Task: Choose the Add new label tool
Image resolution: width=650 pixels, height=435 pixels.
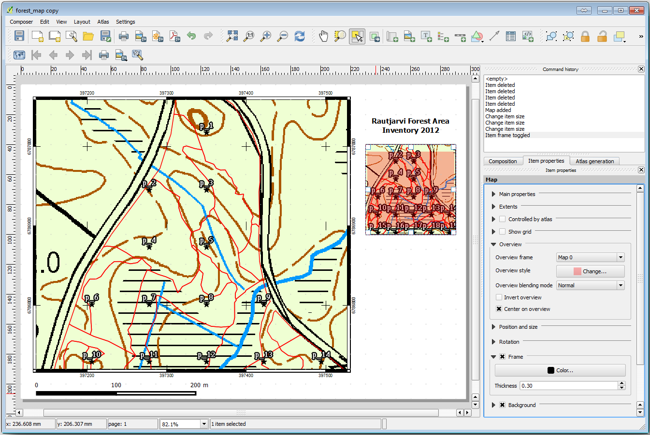Action: point(426,36)
